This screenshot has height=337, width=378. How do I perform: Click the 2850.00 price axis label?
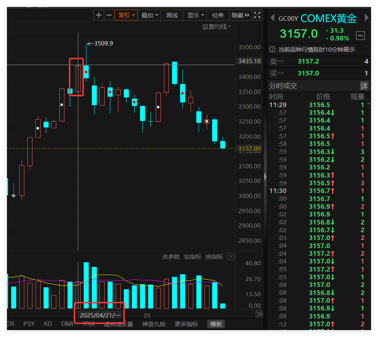point(250,240)
